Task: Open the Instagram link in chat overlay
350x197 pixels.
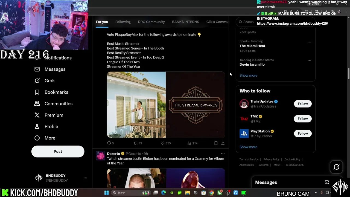Action: [x=292, y=24]
